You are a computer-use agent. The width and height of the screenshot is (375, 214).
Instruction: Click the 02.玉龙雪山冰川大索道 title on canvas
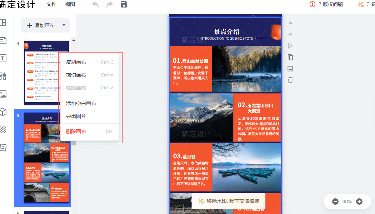pyautogui.click(x=255, y=108)
